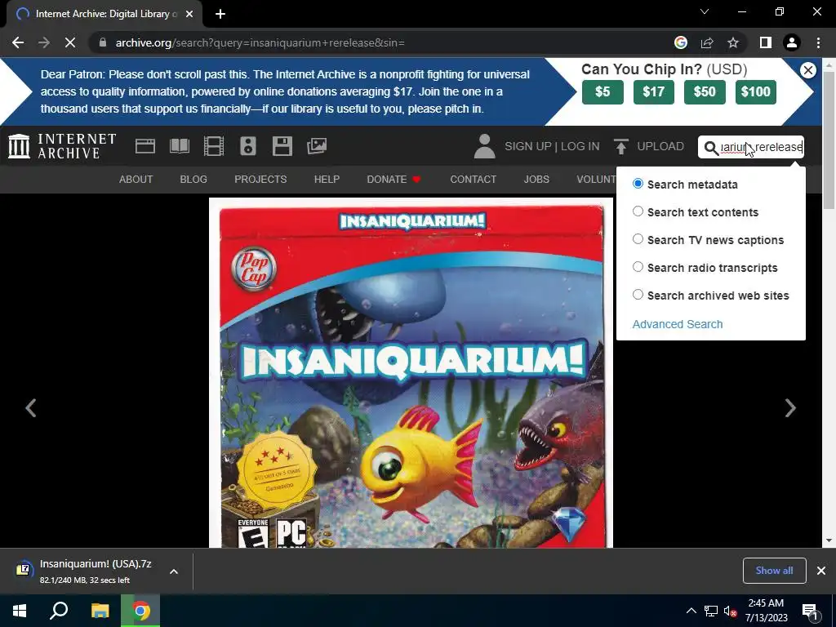The image size is (836, 627).
Task: Click the Google icon in the address bar
Action: click(681, 42)
